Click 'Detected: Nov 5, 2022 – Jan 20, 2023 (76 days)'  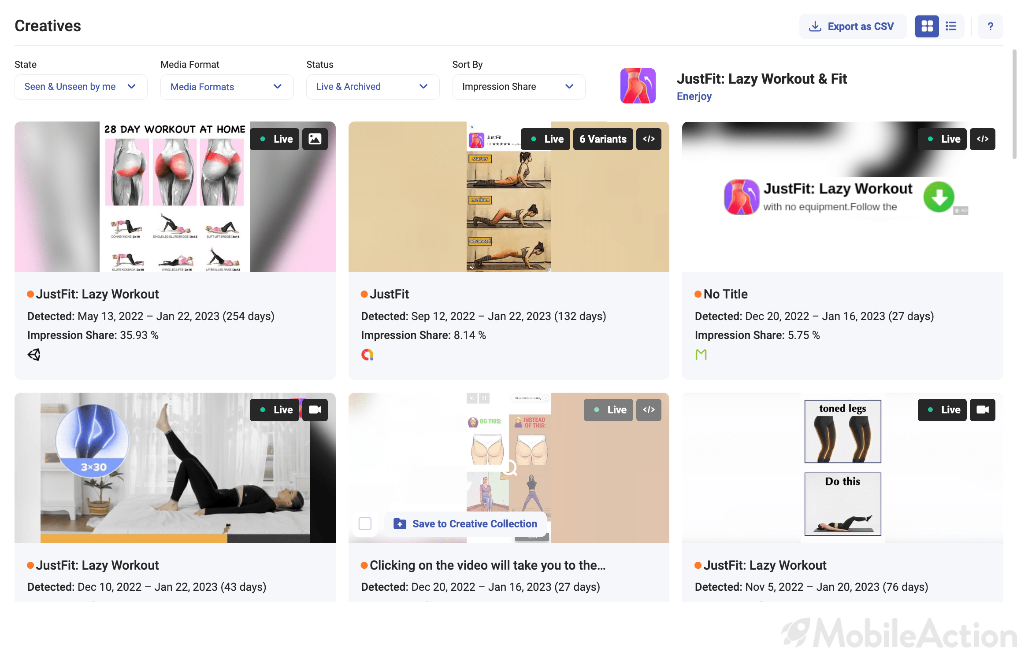pos(811,587)
